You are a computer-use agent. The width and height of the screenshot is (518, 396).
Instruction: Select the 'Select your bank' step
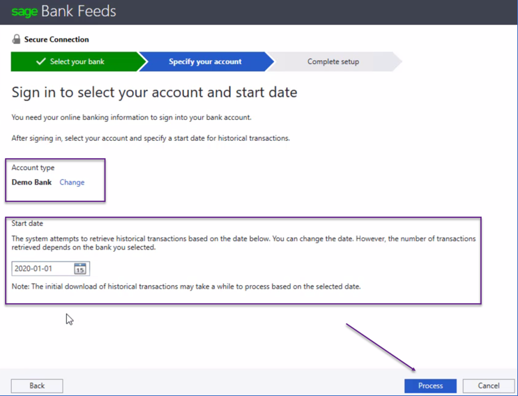78,61
